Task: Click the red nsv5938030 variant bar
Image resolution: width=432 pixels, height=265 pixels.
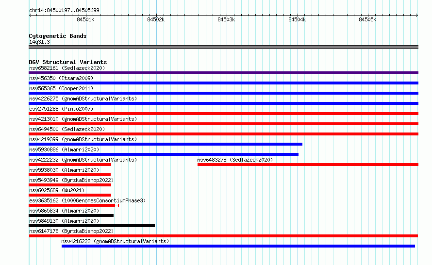Action: (x=70, y=175)
